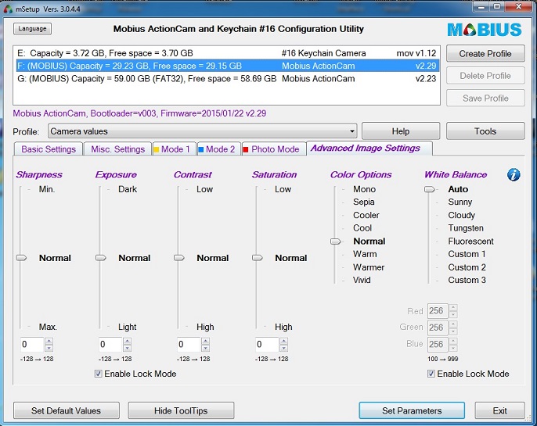Screen dimensions: 537x426
Task: Open the Photo Mode tab
Action: pos(274,149)
